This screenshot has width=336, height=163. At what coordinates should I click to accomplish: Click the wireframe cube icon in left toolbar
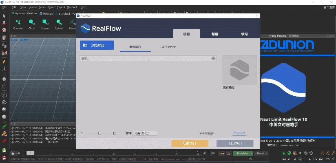4,95
